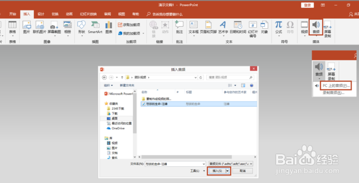This screenshot has width=359, height=183.
Task: Switch to the 动画 Animations tab
Action: click(x=69, y=14)
